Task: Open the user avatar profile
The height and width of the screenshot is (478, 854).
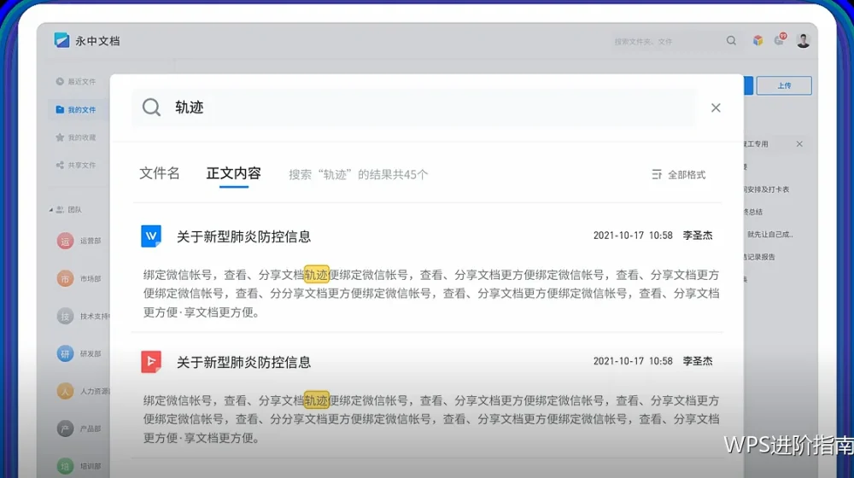Action: [x=803, y=40]
